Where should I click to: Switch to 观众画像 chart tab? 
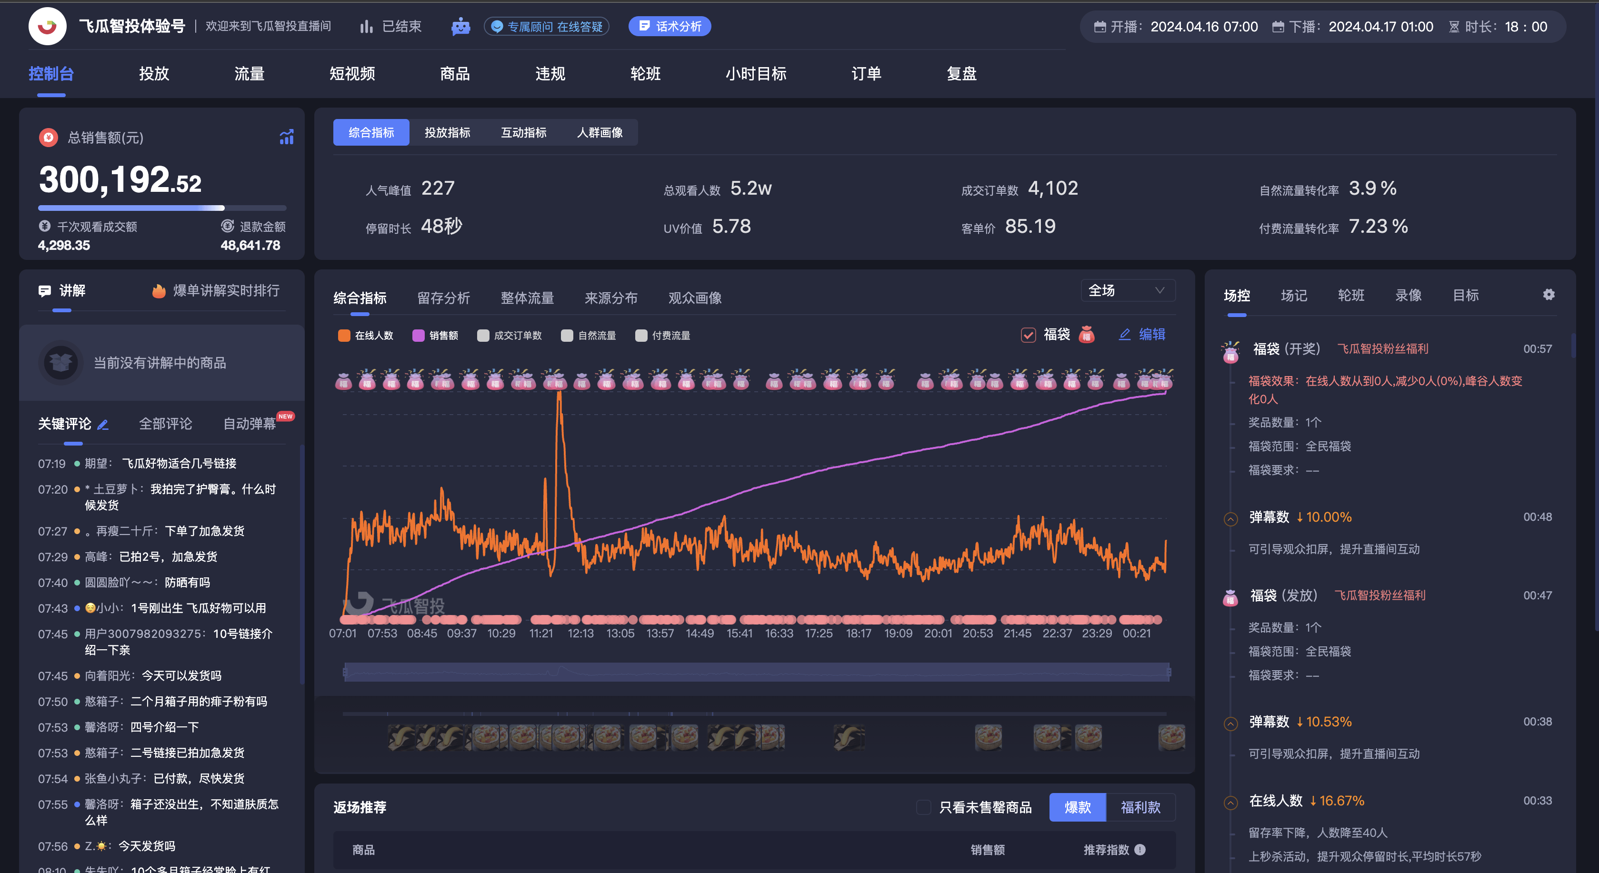point(695,298)
